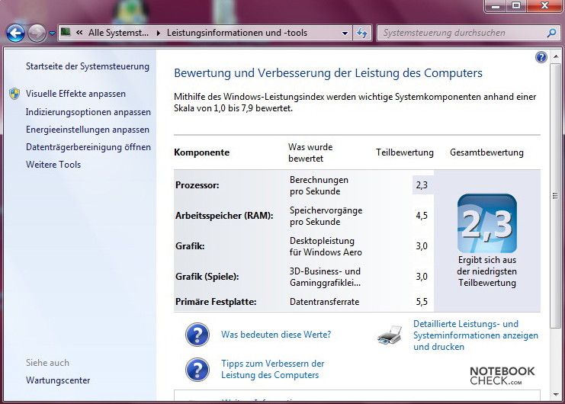The width and height of the screenshot is (565, 404).
Task: Open recent pages dropdown next to nav arrows
Action: click(53, 34)
